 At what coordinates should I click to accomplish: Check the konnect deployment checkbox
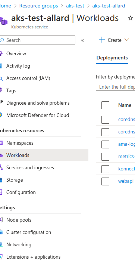pos(105,169)
